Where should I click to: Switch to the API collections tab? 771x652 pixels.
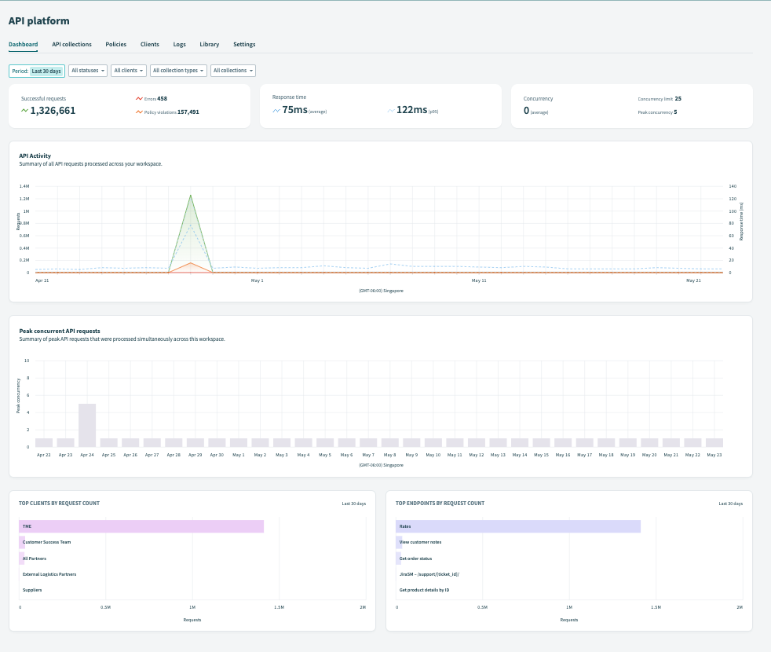(x=71, y=44)
